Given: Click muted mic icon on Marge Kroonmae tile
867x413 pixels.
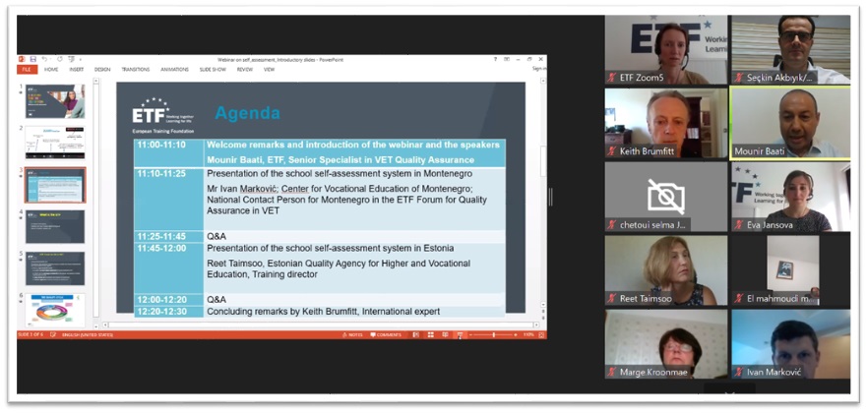Looking at the screenshot, I should pos(612,372).
